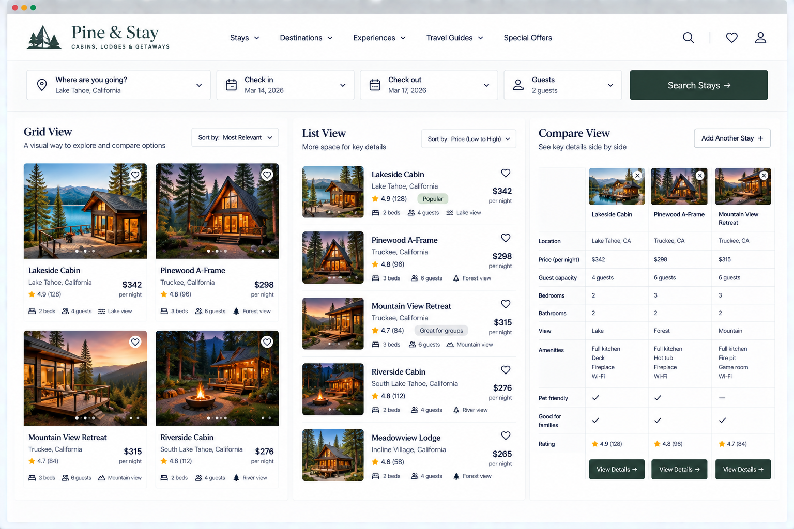
Task: Remove Pinewood A-Frame from Compare View
Action: click(700, 176)
